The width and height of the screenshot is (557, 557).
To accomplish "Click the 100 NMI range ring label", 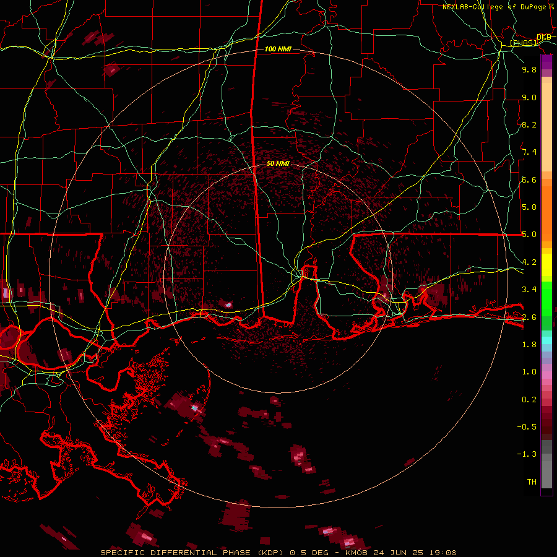I will (x=278, y=49).
